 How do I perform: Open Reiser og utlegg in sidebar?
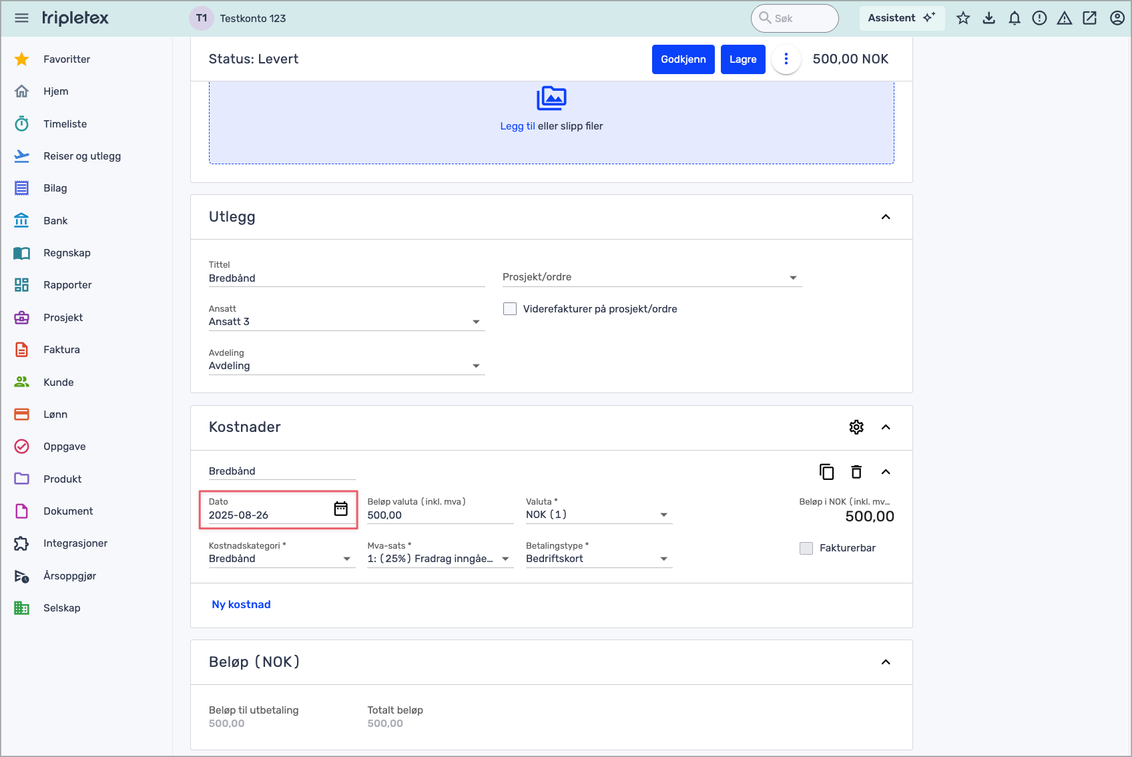[x=82, y=156]
